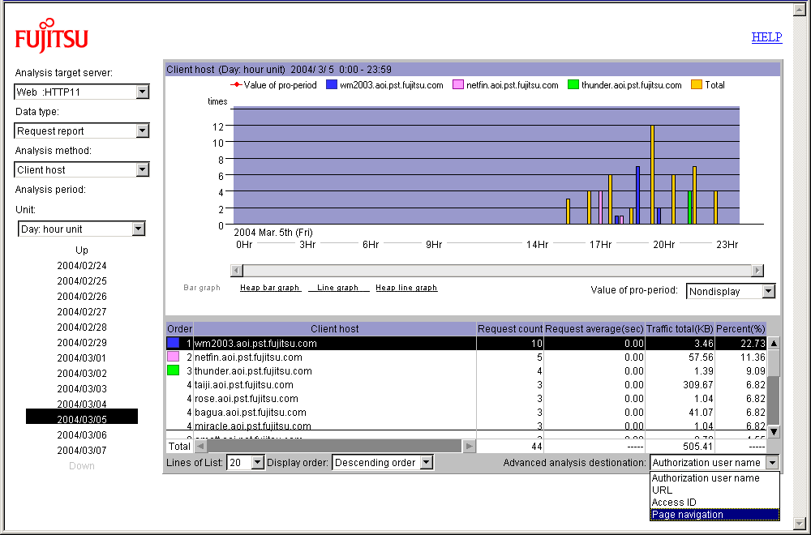Viewport: 811px width, 535px height.
Task: Switch to Line graph
Action: [337, 288]
